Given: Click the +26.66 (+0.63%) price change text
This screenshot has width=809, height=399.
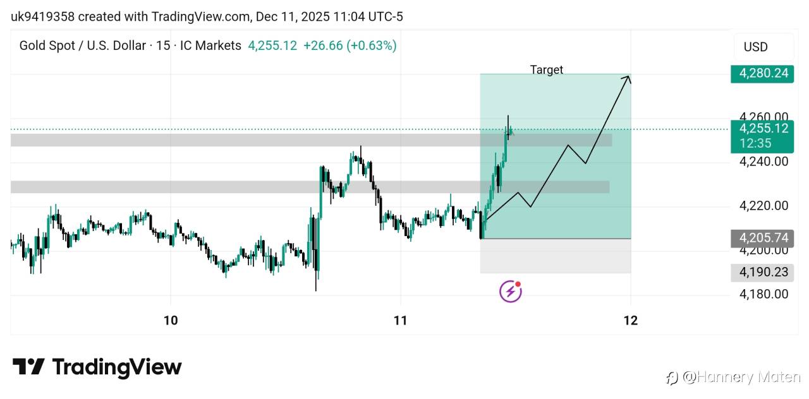Looking at the screenshot, I should [350, 45].
